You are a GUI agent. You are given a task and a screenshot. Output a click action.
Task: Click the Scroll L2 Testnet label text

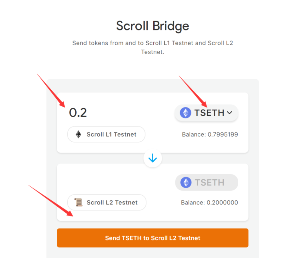coord(112,202)
